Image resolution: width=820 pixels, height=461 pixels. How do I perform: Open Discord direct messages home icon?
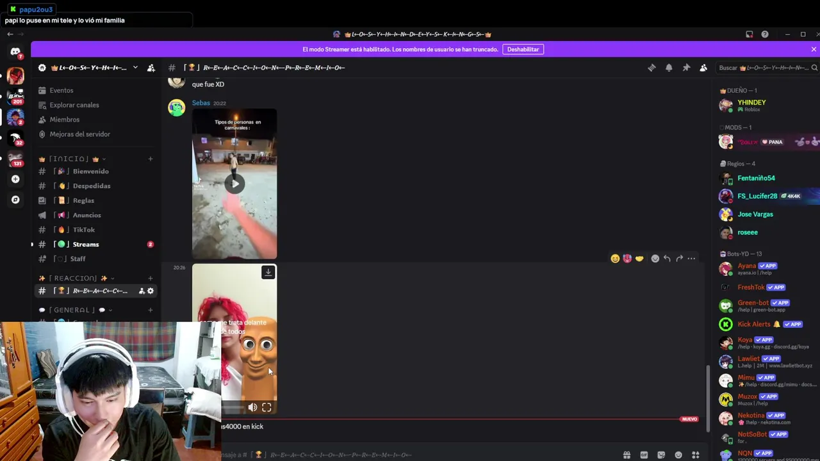15,52
